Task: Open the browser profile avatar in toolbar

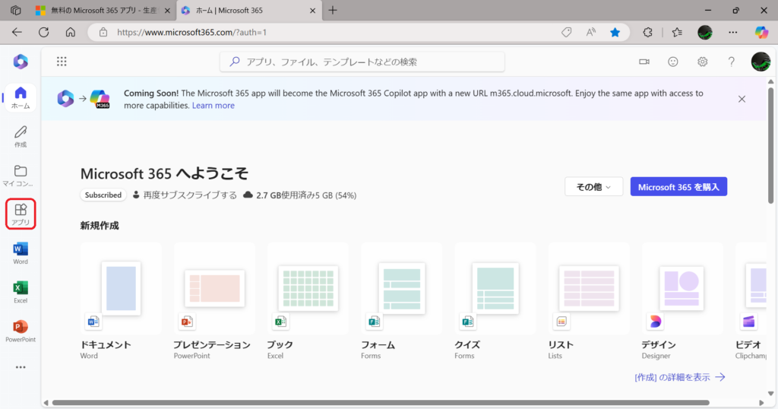Action: click(x=704, y=32)
